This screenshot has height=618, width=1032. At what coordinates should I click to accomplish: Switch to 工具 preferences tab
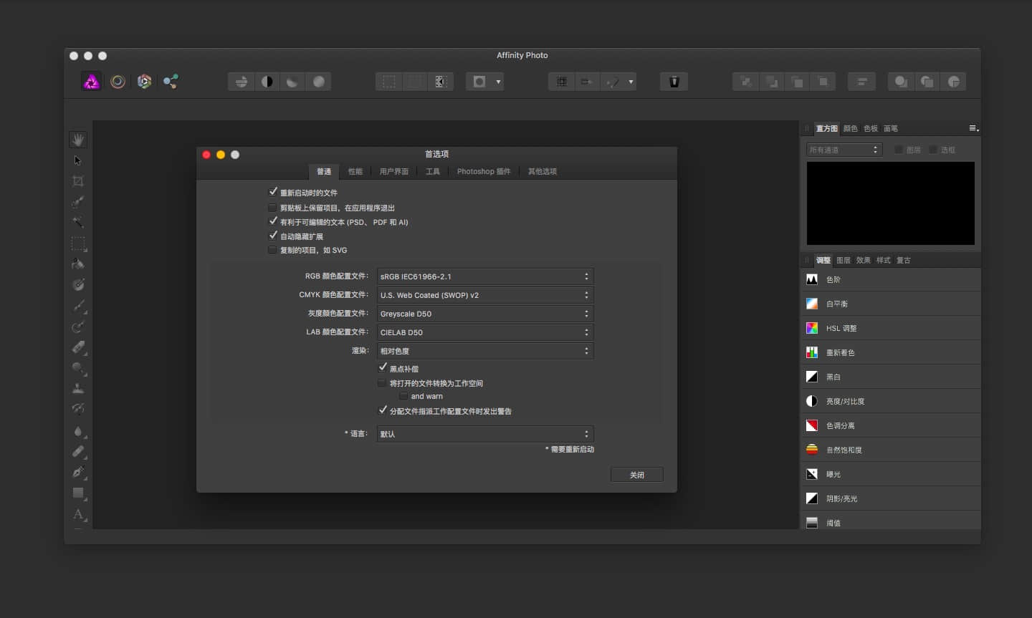(x=433, y=171)
